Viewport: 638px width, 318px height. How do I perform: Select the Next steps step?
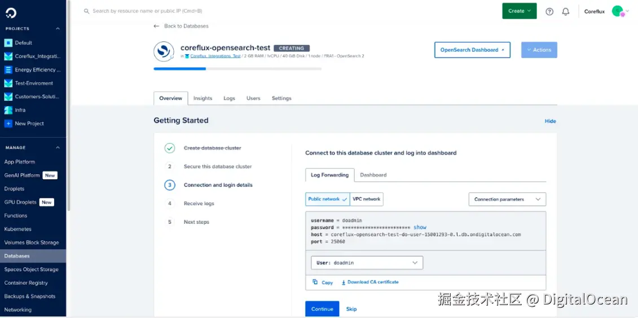pos(196,222)
